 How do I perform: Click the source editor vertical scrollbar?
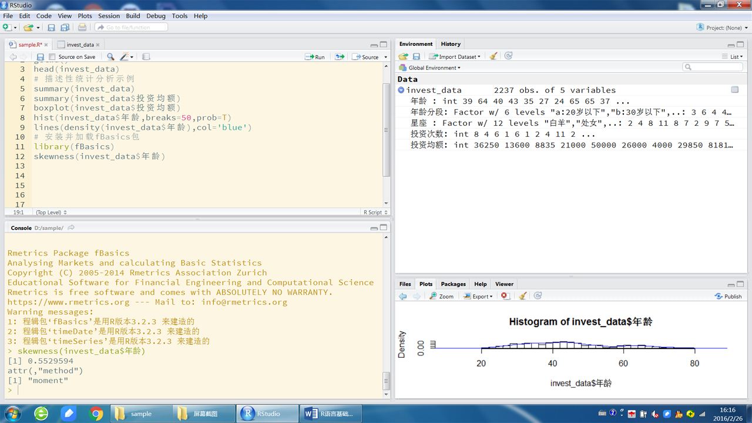(x=386, y=130)
